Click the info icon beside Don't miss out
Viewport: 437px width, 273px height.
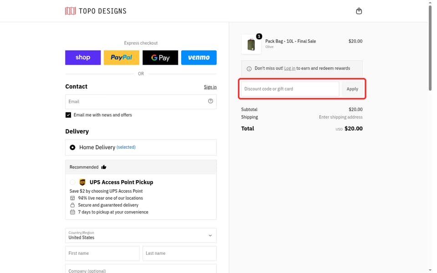click(x=249, y=69)
